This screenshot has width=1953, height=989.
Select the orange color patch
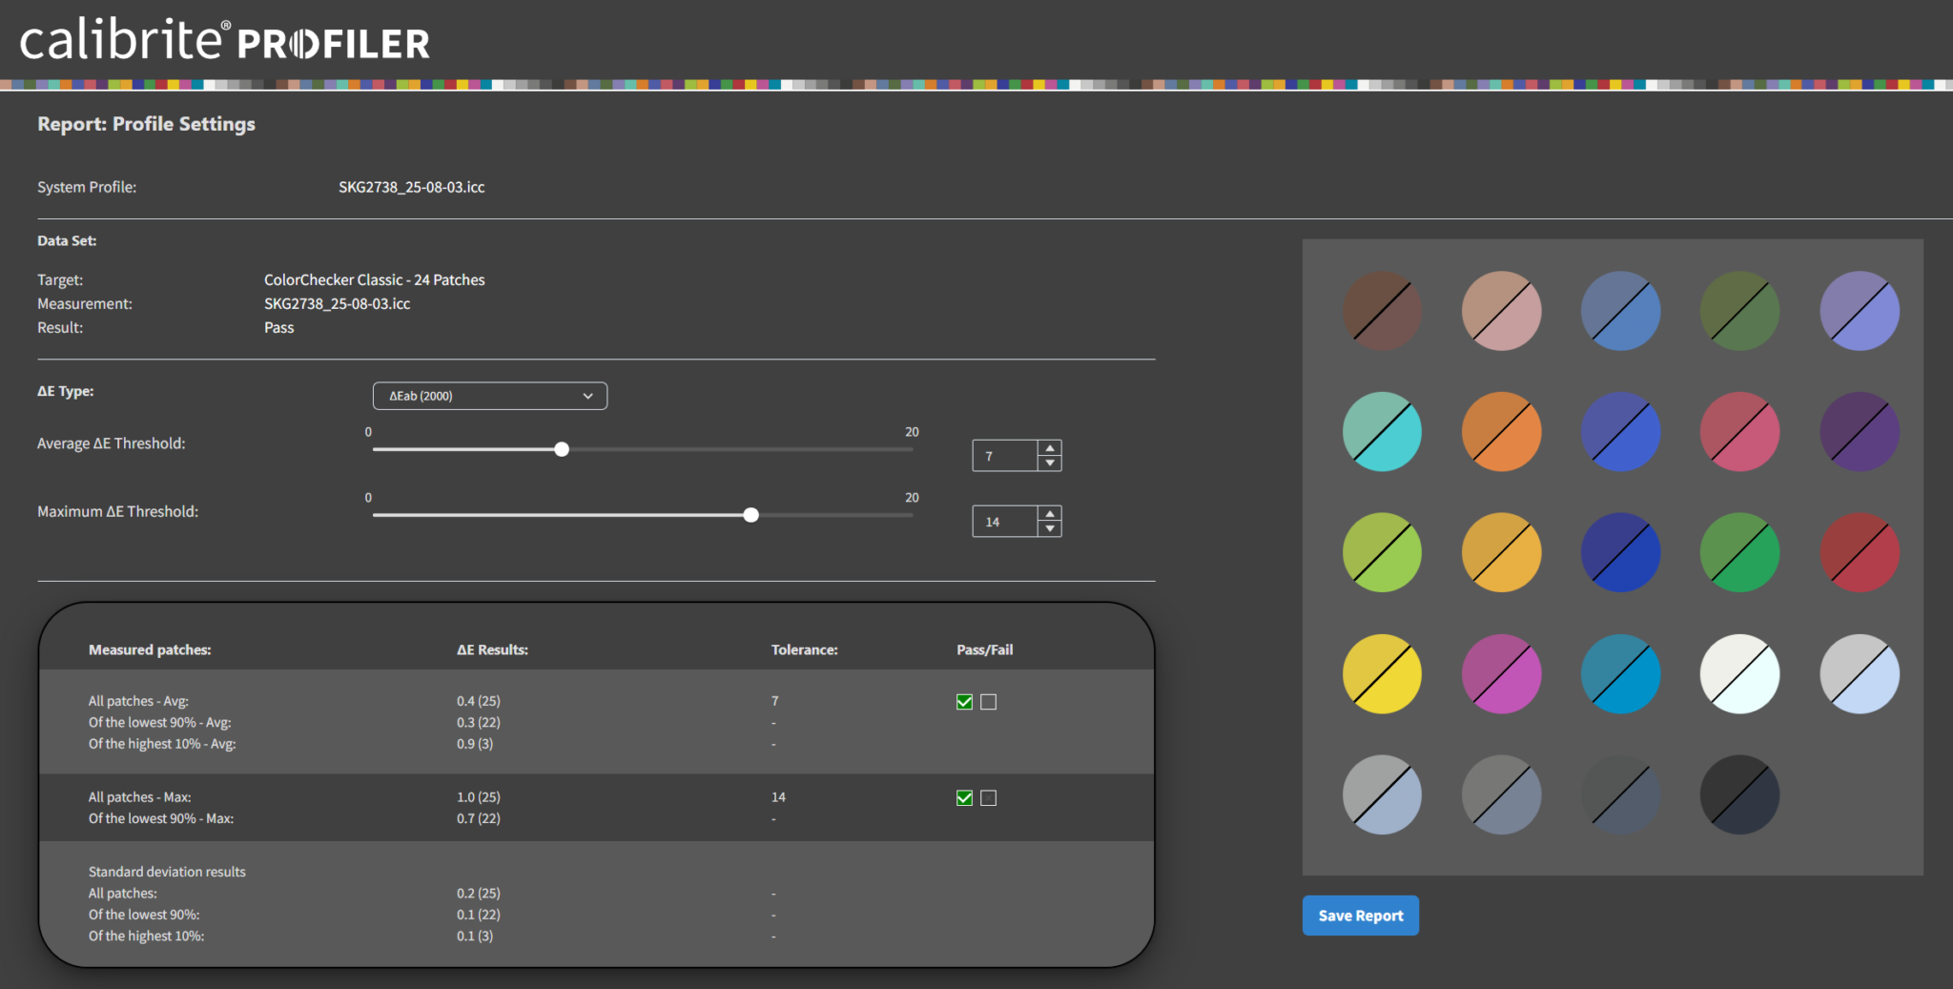coord(1501,432)
